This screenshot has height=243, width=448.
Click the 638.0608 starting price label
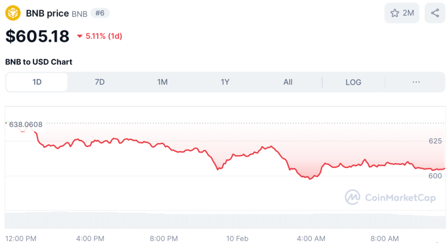26,124
